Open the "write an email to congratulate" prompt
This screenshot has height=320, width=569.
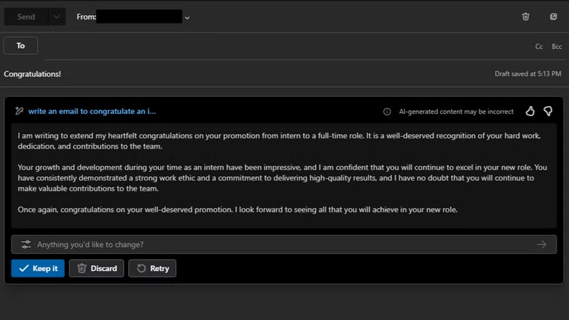pos(92,111)
